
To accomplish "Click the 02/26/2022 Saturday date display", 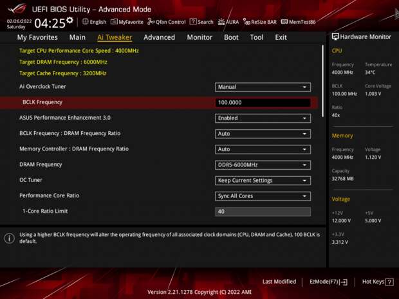I will (19, 24).
